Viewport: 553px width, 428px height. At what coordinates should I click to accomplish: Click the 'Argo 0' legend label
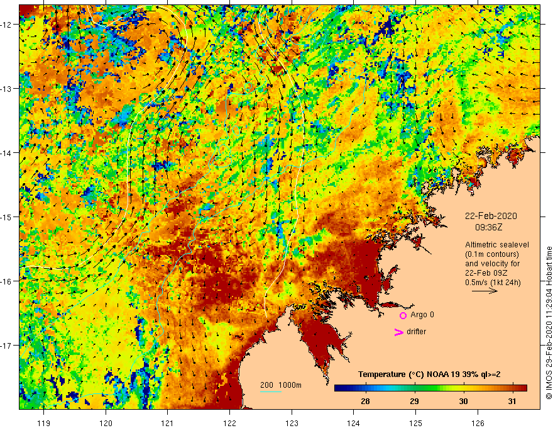pyautogui.click(x=422, y=315)
